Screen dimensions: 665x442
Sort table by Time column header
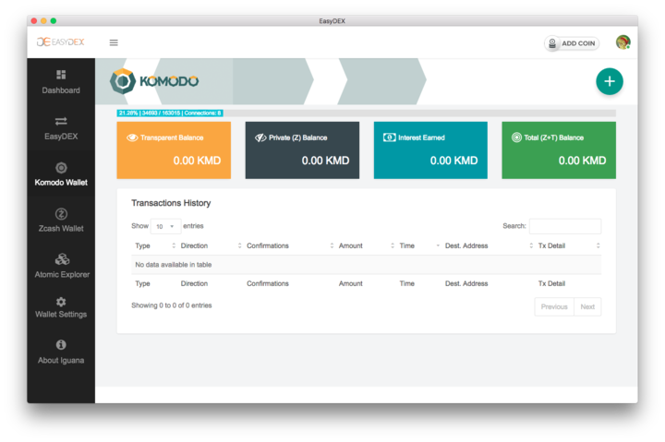pyautogui.click(x=419, y=245)
